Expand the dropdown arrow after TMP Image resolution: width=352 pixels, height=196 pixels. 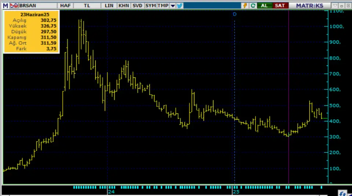[x=173, y=5]
